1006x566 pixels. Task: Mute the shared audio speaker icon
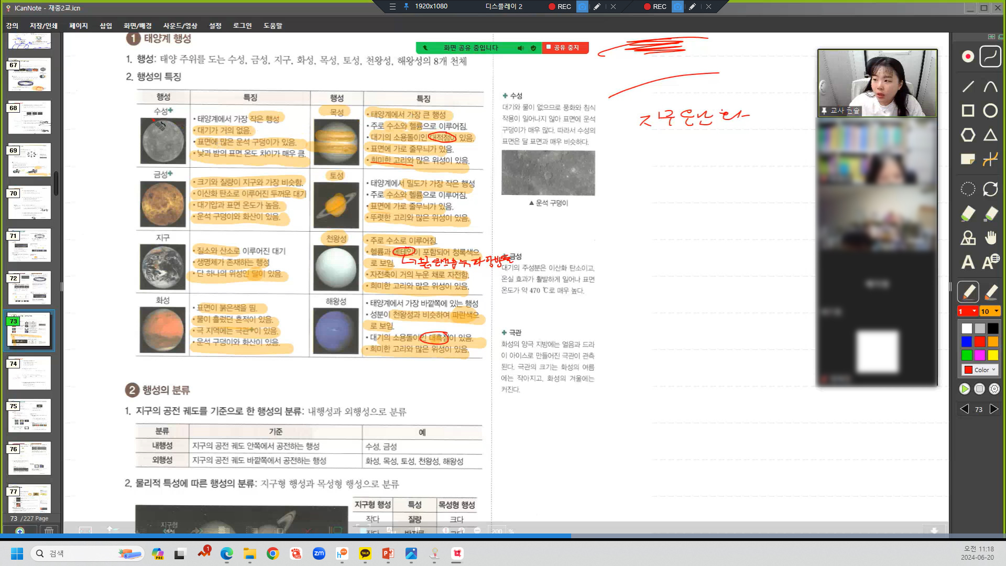[520, 48]
